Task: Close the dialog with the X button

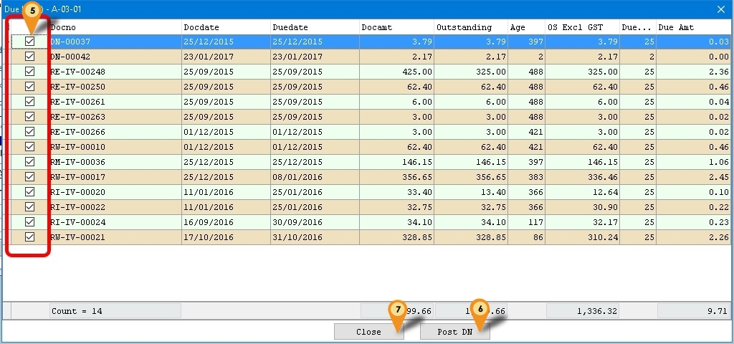Action: pyautogui.click(x=721, y=9)
